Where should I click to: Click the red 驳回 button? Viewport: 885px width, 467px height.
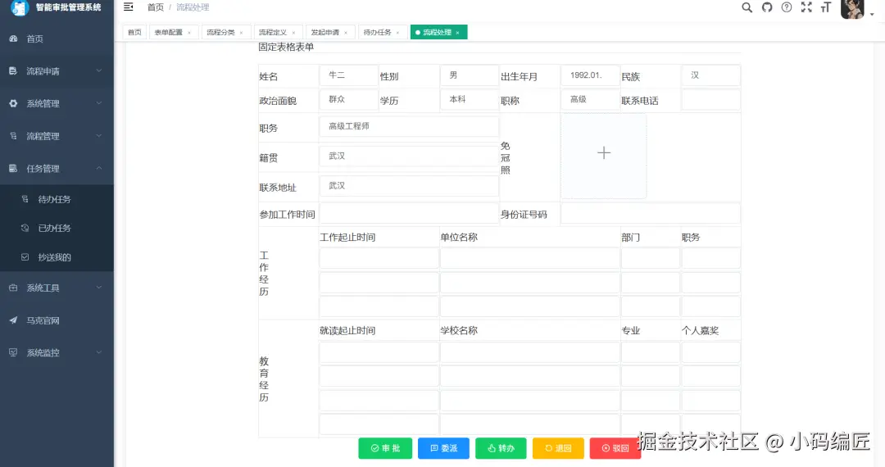point(615,448)
